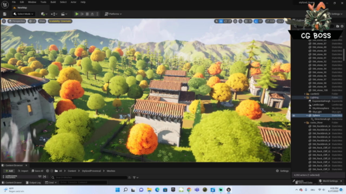
Task: Open the Lit view mode menu
Action: (x=32, y=21)
